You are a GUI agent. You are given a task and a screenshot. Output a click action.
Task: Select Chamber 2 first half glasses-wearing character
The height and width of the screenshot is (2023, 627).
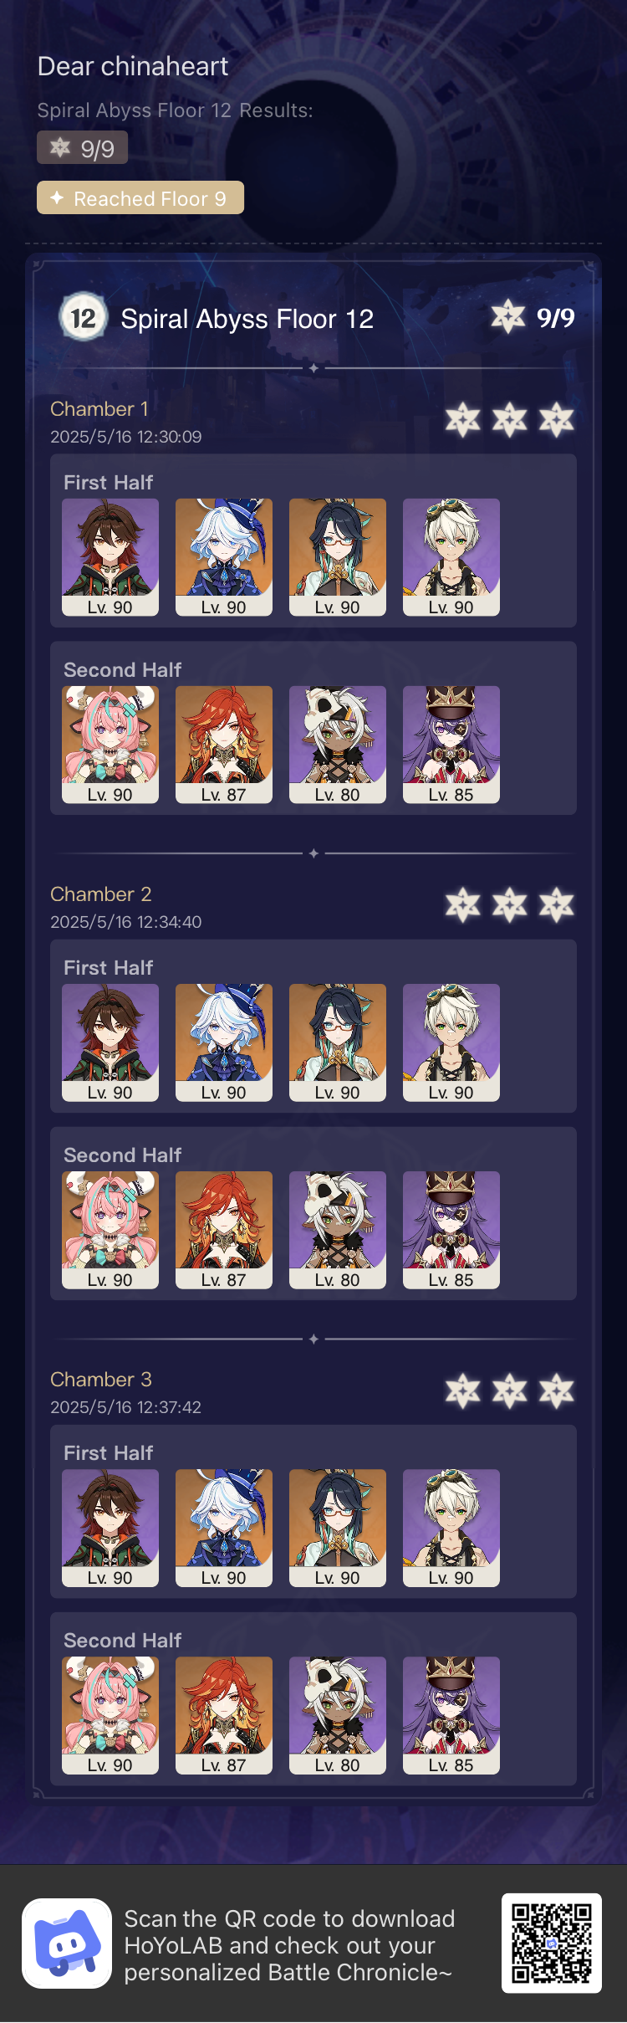(338, 1042)
